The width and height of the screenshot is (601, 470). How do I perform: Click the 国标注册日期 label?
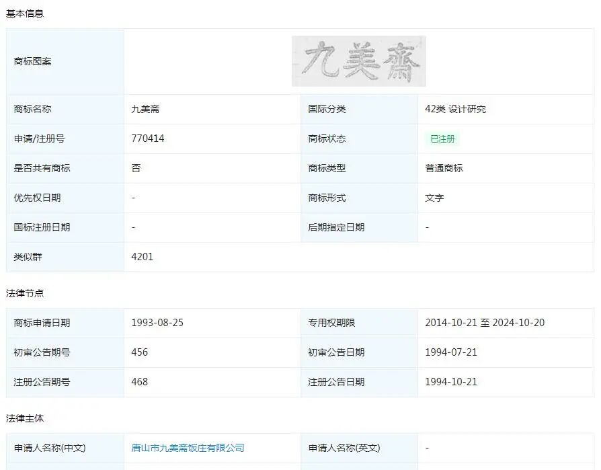(x=42, y=227)
